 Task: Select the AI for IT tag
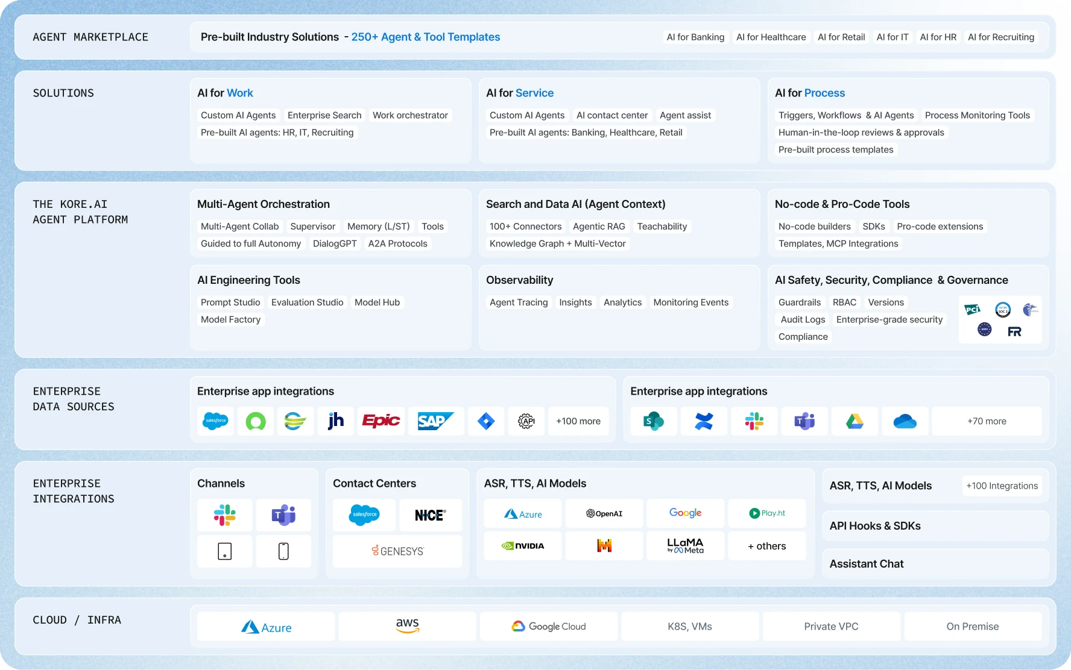(892, 37)
